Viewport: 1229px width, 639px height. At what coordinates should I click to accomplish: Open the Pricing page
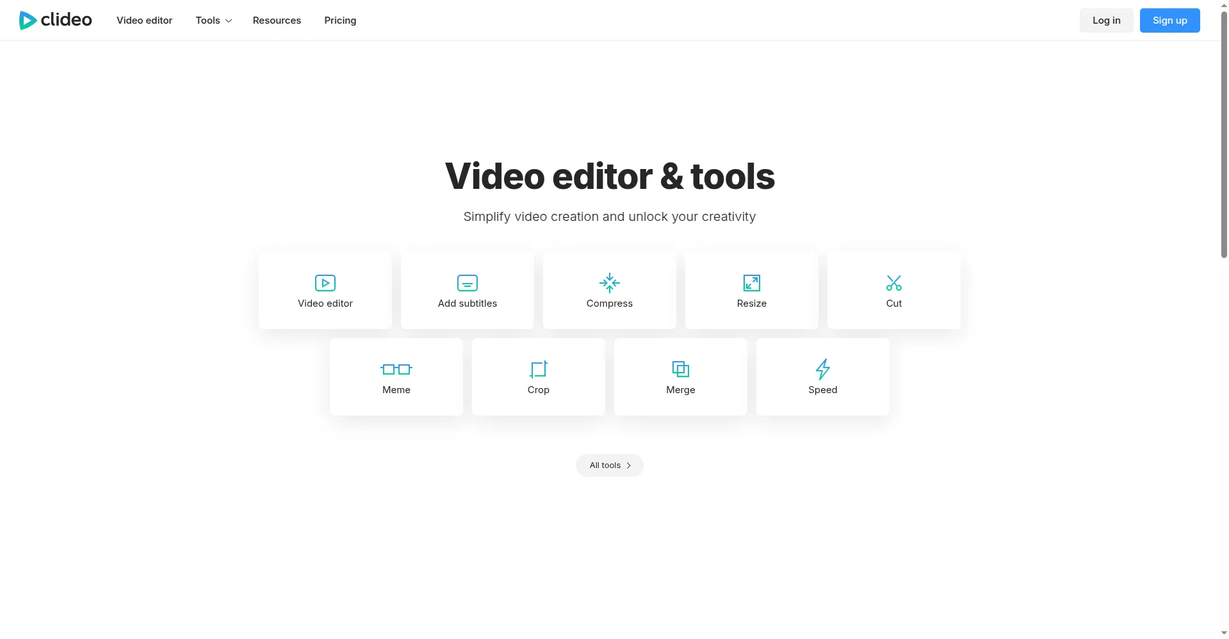[340, 20]
